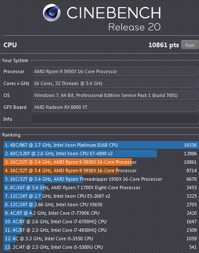The width and height of the screenshot is (199, 253).
Task: Select the Ryzen 9 5950X 10861 result
Action: (101, 162)
